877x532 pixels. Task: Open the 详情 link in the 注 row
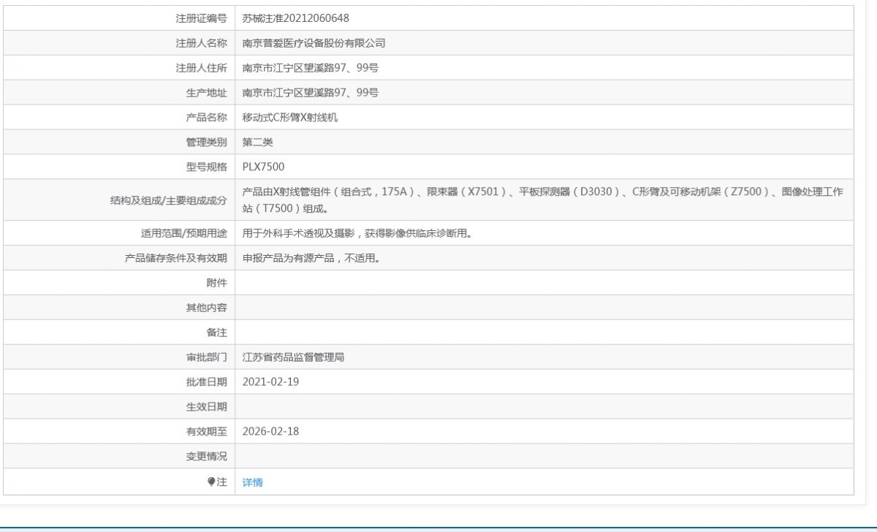point(252,482)
